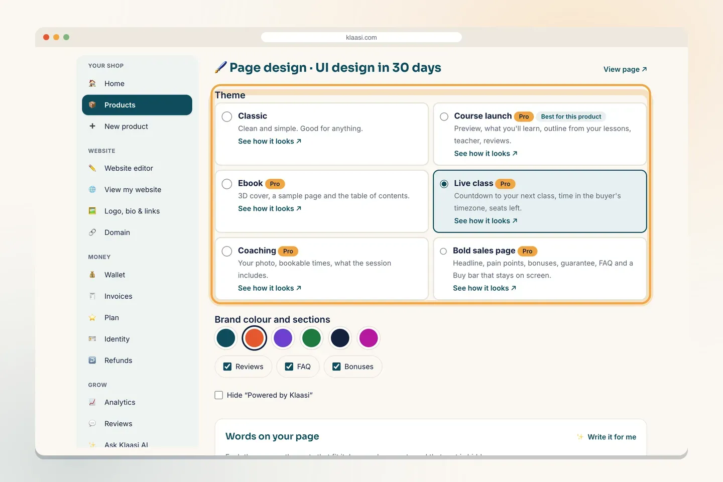Click the house icon beside Home
Screen dimensions: 723x482
tap(92, 83)
